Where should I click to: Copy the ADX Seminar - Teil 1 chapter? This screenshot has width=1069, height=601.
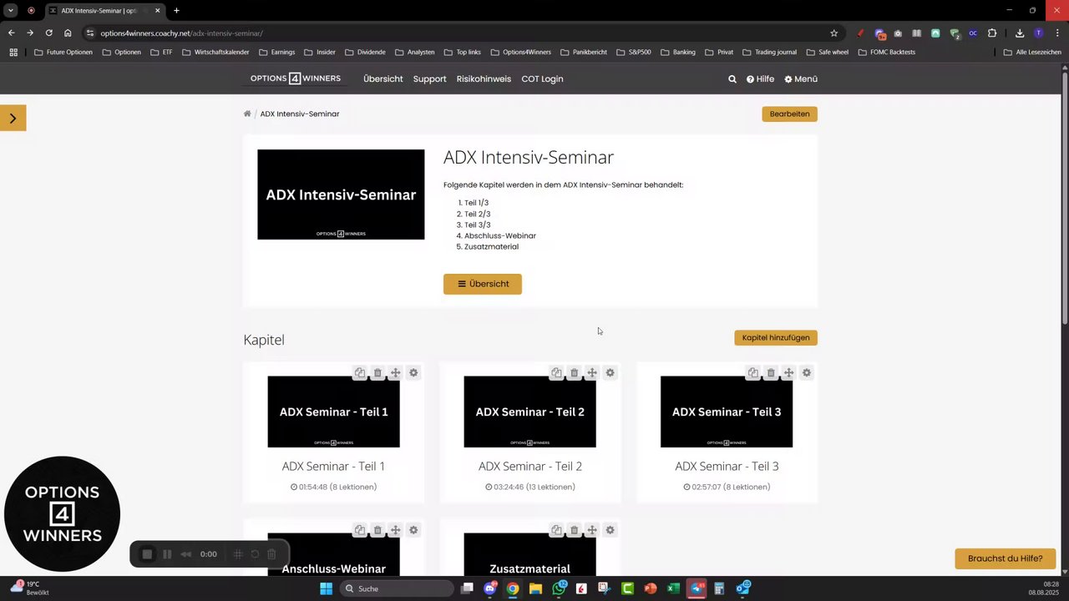359,373
